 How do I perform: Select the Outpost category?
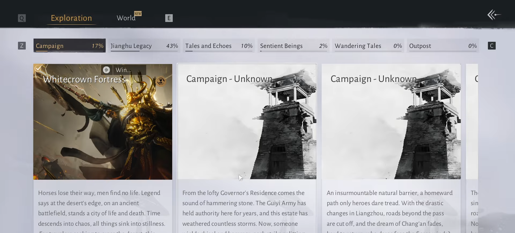[443, 46]
